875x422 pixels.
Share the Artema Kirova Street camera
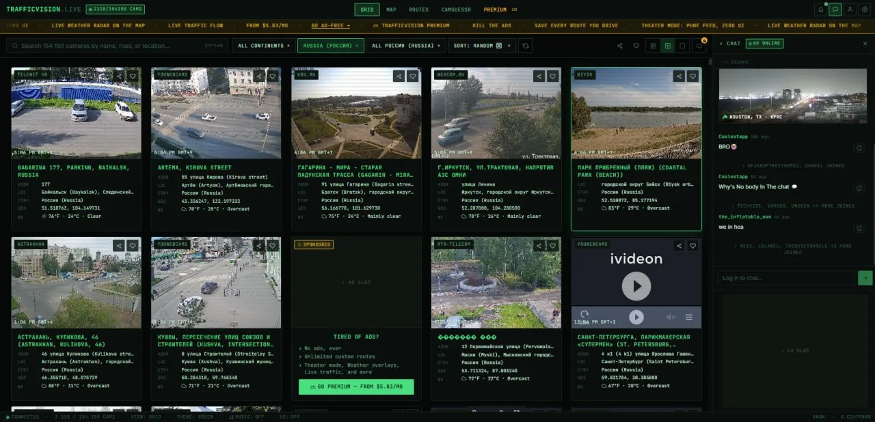click(x=259, y=76)
